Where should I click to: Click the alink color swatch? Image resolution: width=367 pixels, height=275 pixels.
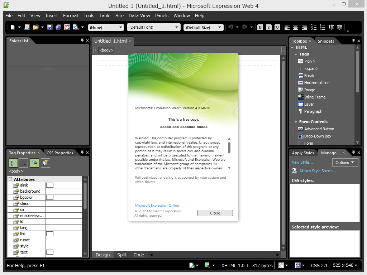(49, 185)
